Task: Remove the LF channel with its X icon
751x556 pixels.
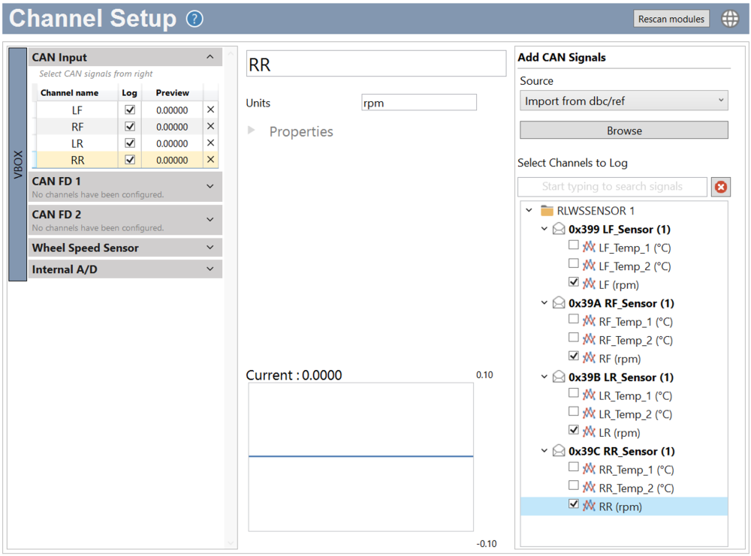Action: [x=210, y=110]
